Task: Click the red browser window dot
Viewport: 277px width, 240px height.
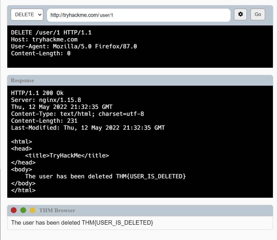Action: click(x=14, y=210)
